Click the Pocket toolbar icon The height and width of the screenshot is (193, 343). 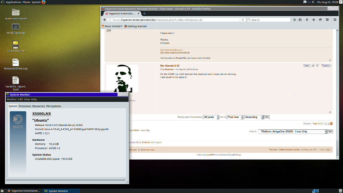point(327,20)
